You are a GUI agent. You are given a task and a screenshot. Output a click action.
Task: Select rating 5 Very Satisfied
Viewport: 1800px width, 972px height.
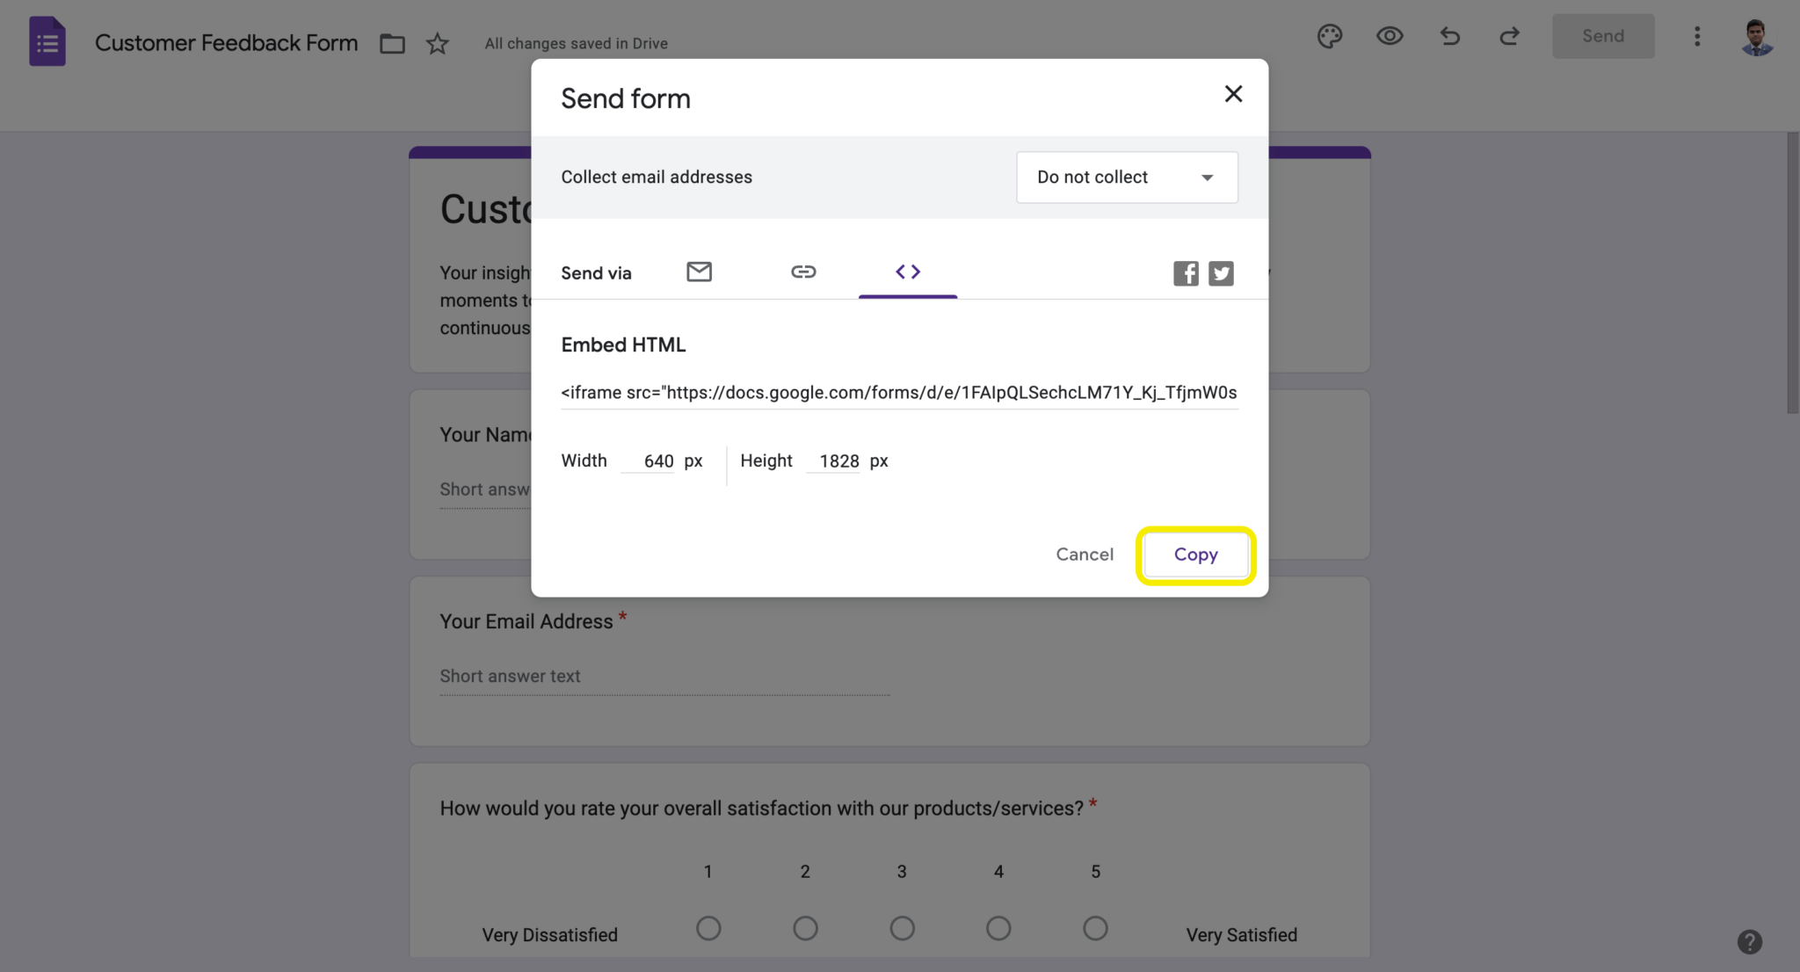pyautogui.click(x=1095, y=928)
